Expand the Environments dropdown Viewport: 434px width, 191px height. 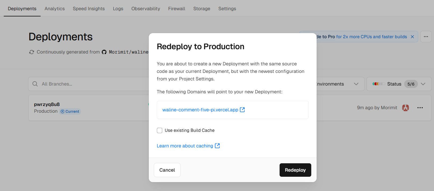tap(356, 84)
